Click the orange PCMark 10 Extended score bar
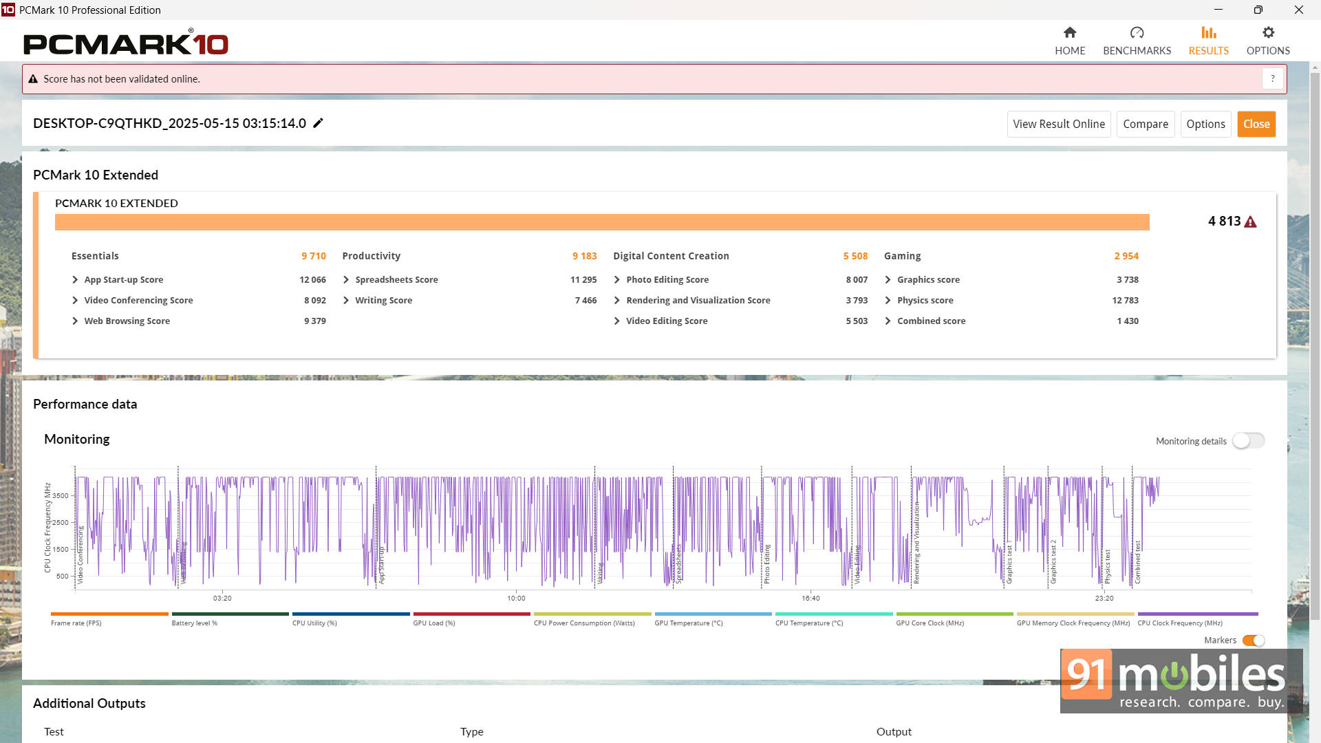This screenshot has width=1321, height=743. 602,222
